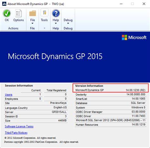Click the green OK checkmark icon

(7, 13)
